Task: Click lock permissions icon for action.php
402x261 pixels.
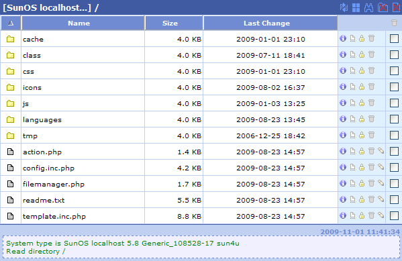Action: (x=362, y=151)
